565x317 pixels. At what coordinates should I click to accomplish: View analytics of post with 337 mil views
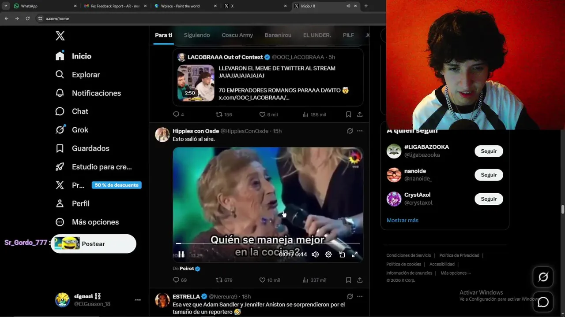tap(314, 280)
